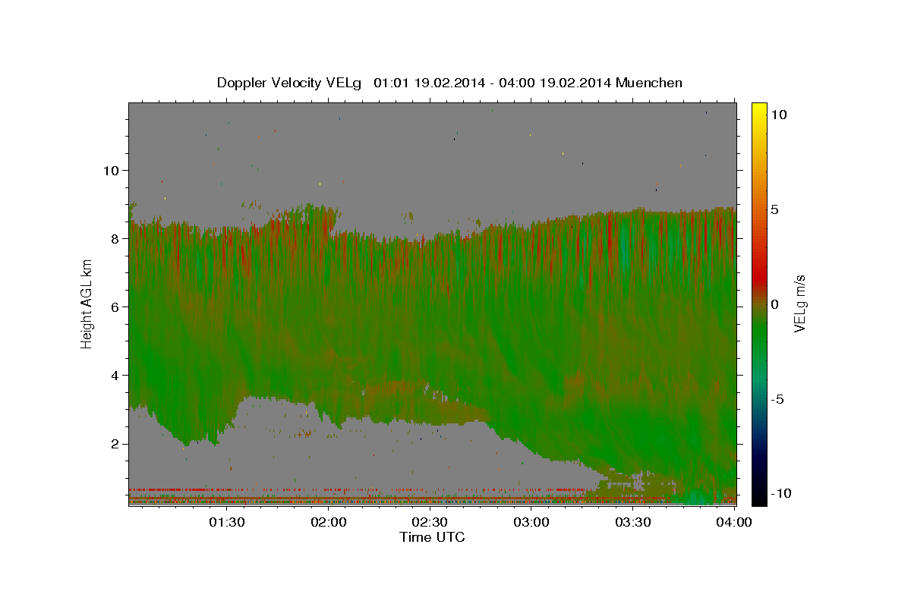Click the '02:30' time tick label
The height and width of the screenshot is (607, 911).
pyautogui.click(x=430, y=522)
